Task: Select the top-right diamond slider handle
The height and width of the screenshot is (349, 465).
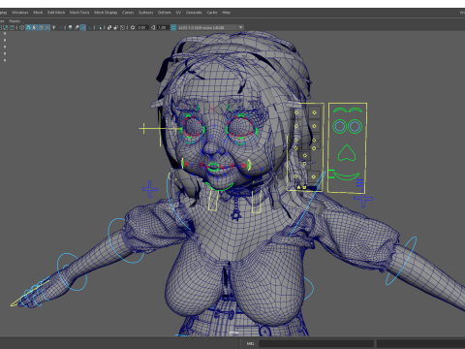Action: click(314, 112)
